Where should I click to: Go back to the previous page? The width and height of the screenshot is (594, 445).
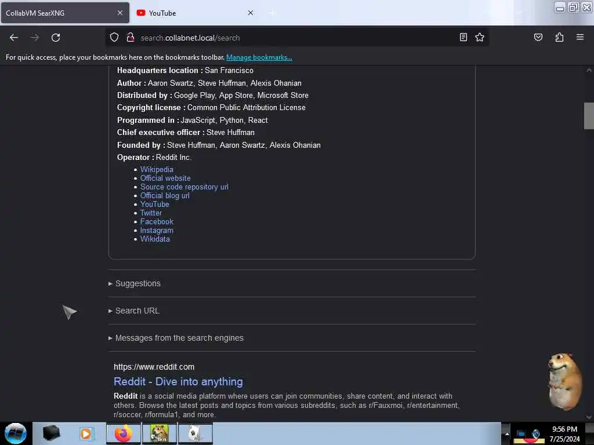(14, 38)
